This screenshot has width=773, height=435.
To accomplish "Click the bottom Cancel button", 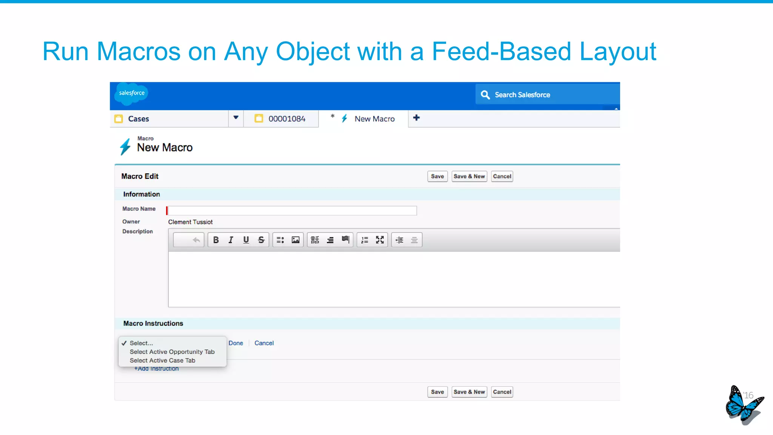I will (x=502, y=392).
